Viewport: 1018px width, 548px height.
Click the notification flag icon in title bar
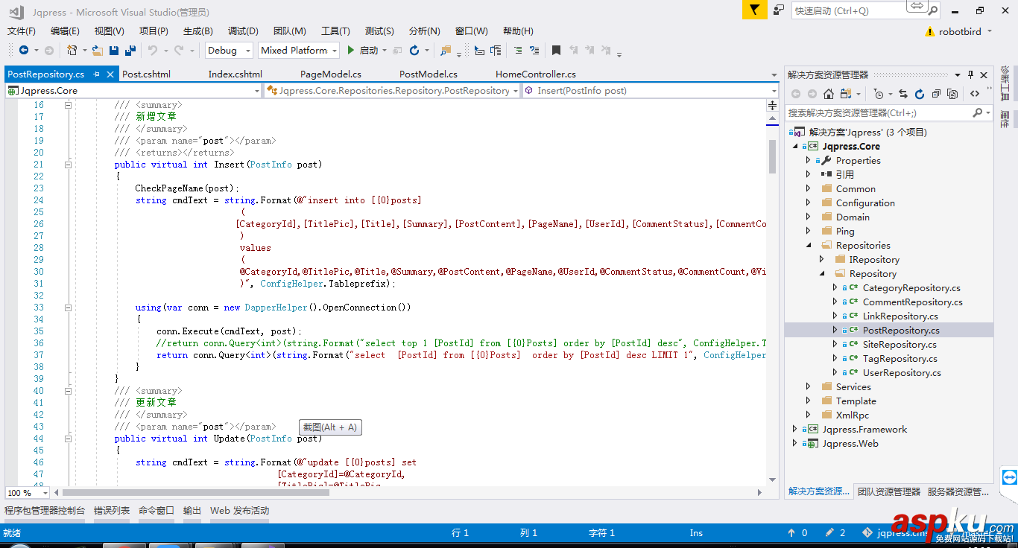(x=754, y=10)
